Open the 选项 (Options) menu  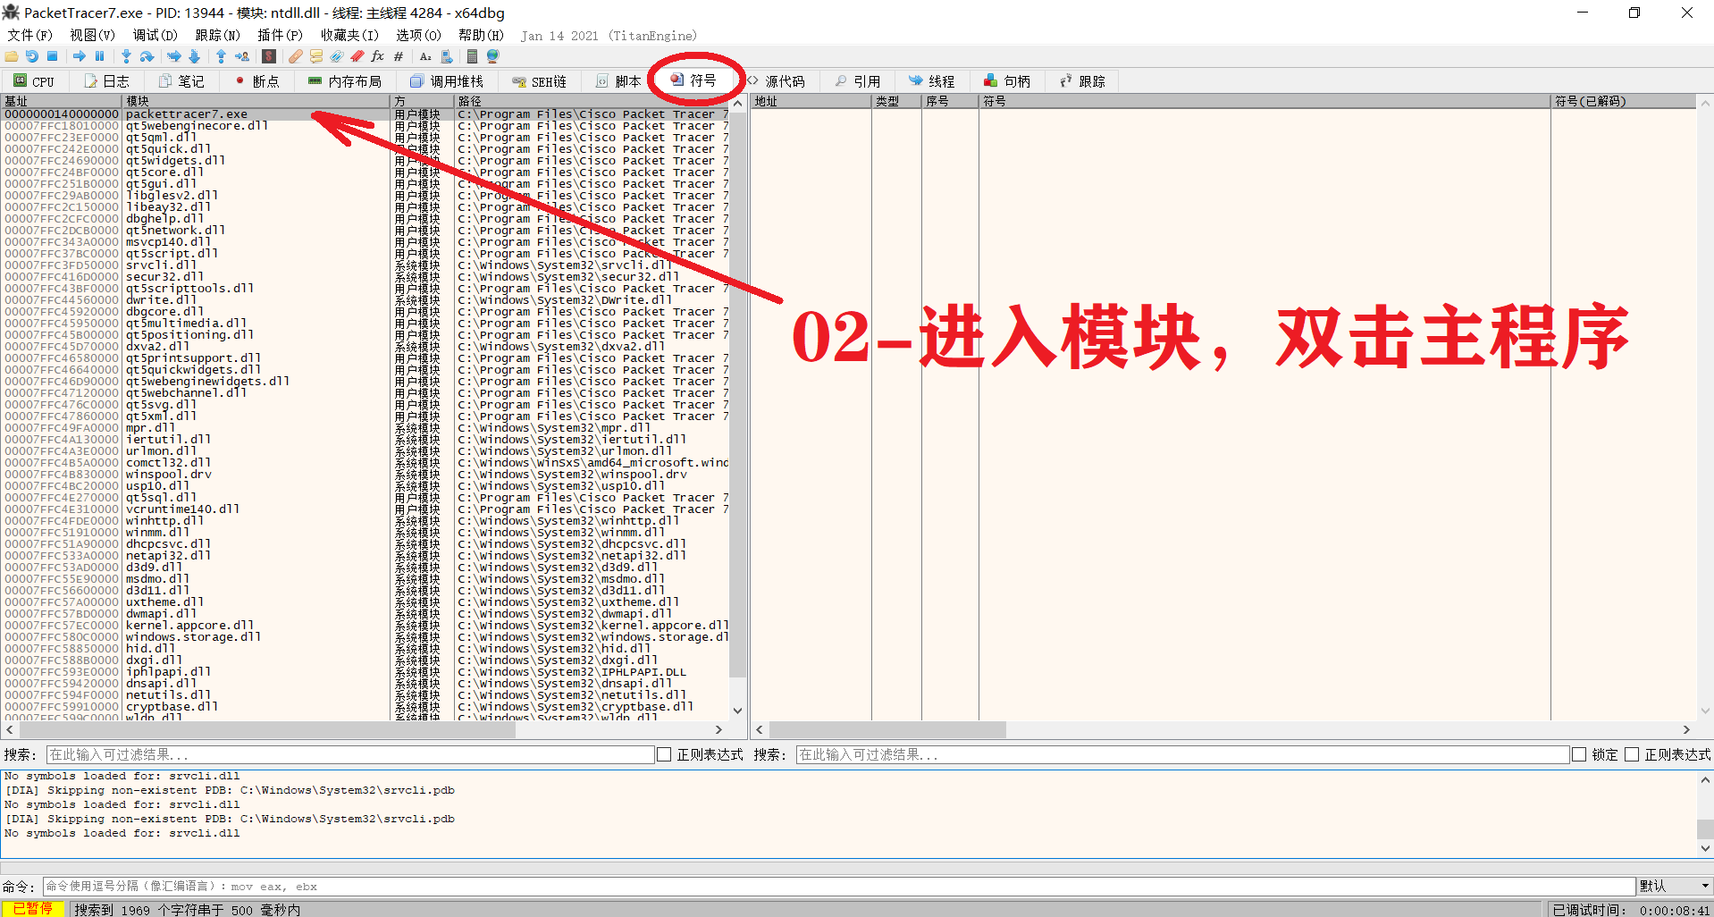[418, 35]
